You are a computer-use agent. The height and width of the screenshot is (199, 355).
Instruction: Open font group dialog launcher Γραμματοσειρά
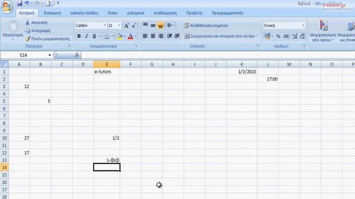click(x=136, y=46)
